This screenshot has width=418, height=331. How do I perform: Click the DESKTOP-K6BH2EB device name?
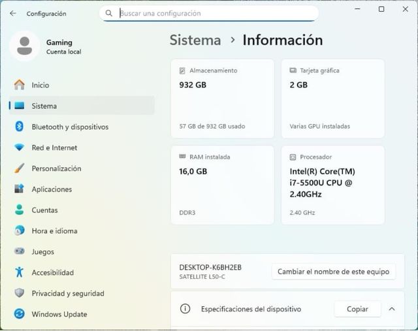tap(210, 267)
